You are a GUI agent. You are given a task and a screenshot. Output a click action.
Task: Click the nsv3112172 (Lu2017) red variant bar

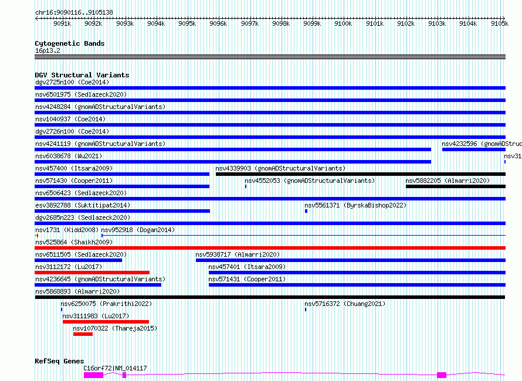tap(92, 273)
